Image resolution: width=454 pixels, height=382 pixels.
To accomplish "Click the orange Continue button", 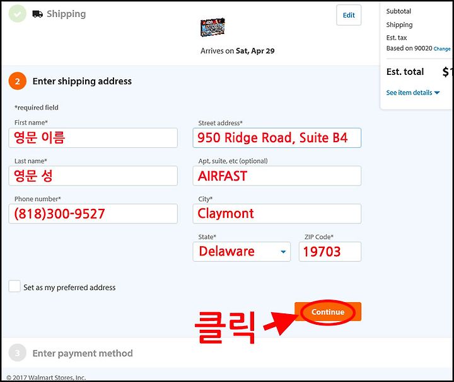I will pos(328,312).
